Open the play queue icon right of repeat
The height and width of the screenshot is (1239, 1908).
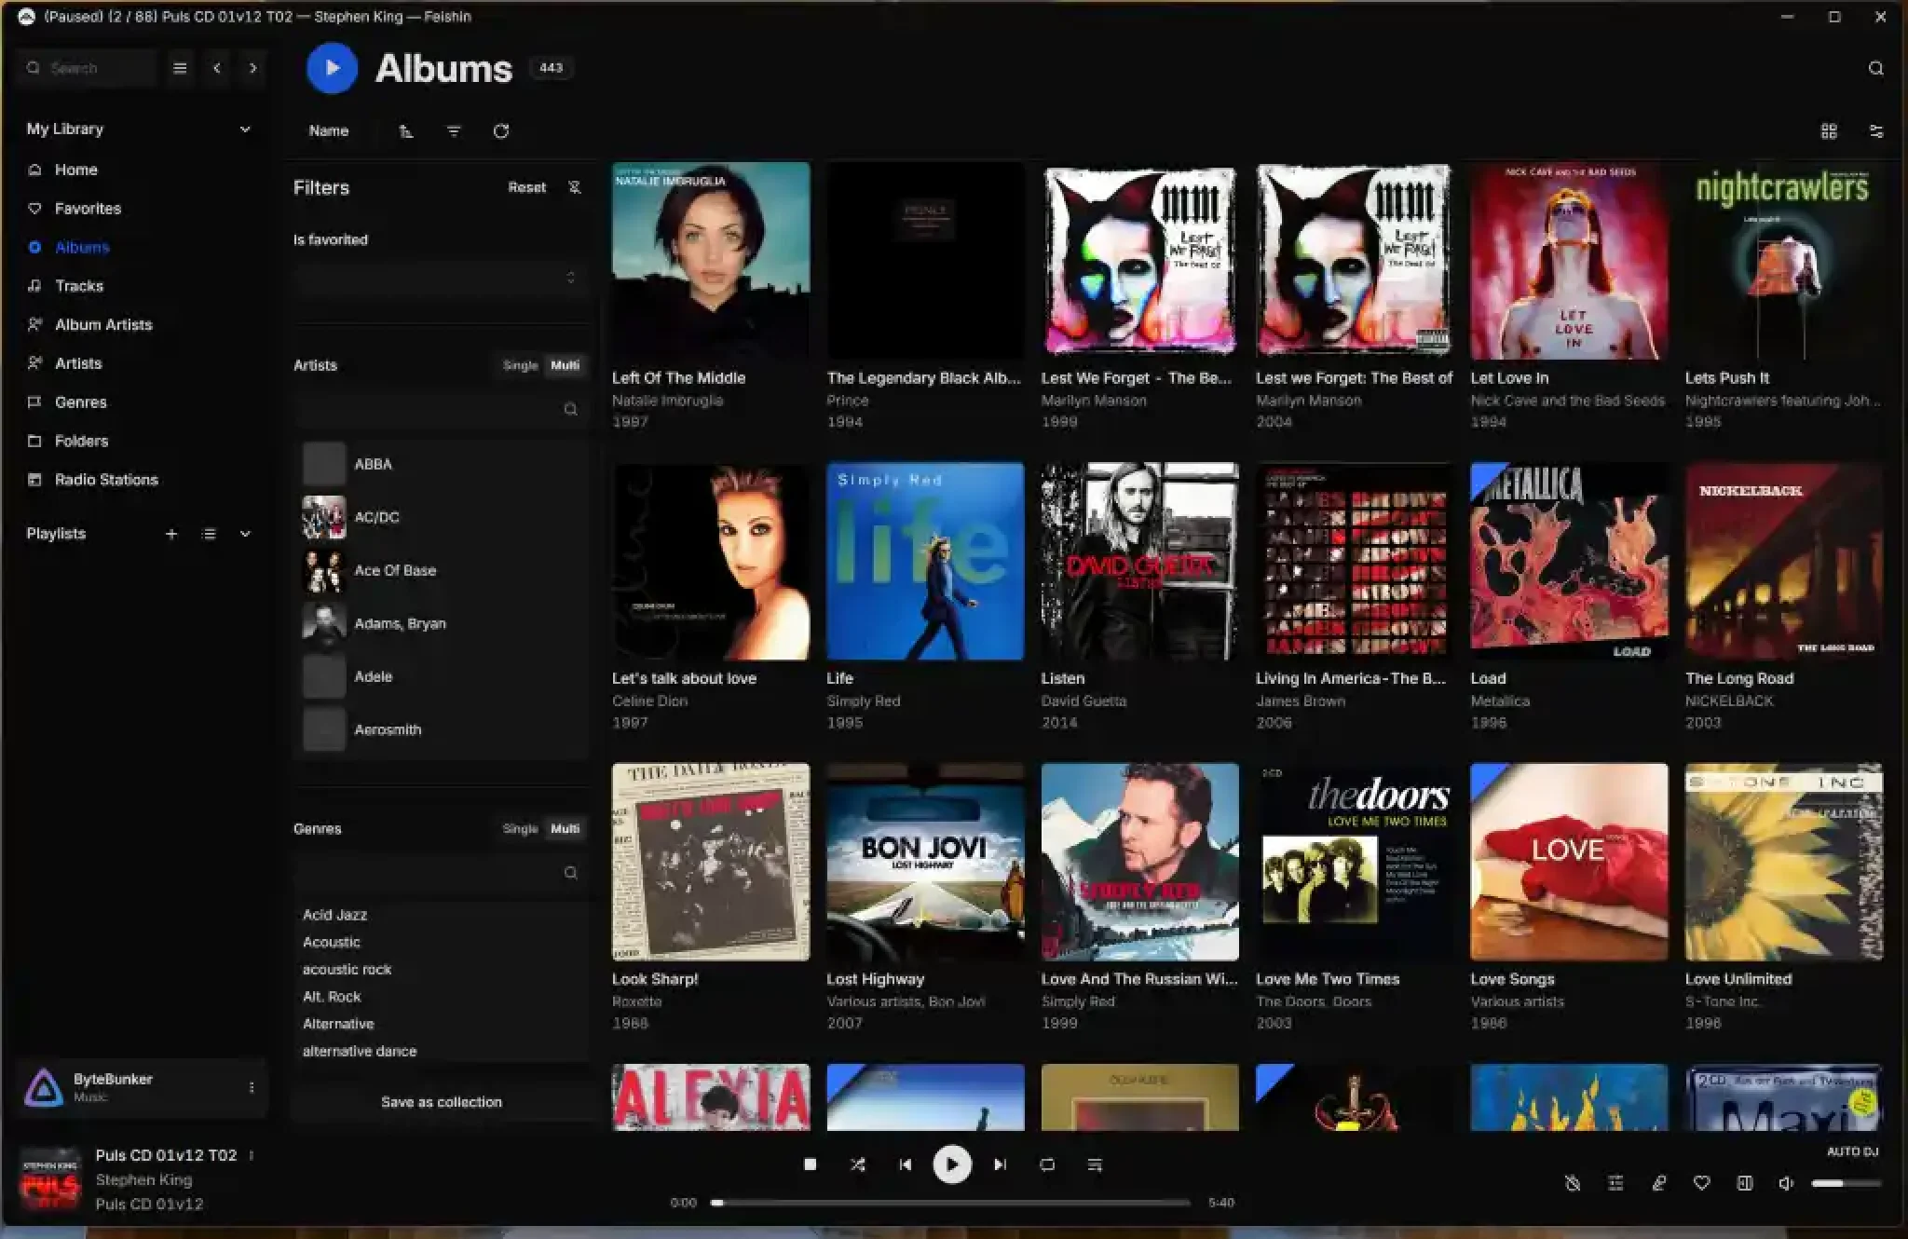(x=1095, y=1164)
